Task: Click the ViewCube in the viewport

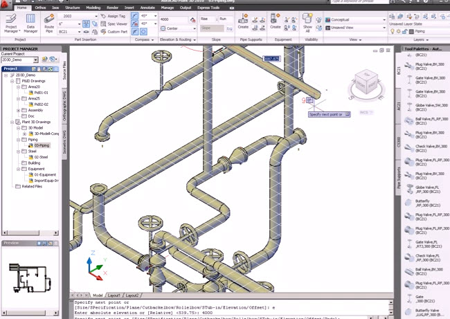Action: (x=366, y=82)
